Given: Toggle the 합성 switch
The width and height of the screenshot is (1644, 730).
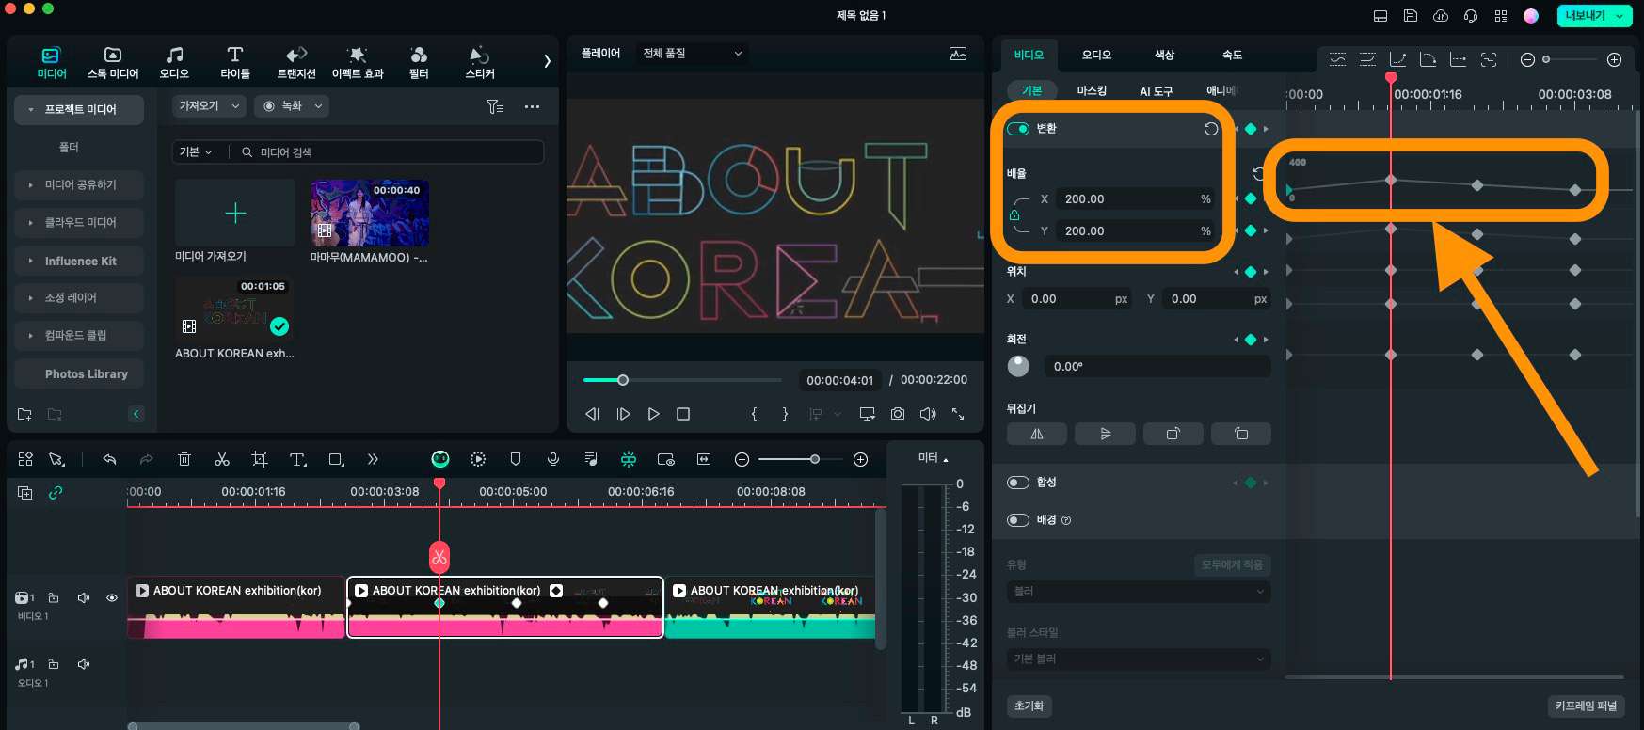Looking at the screenshot, I should click(1018, 483).
